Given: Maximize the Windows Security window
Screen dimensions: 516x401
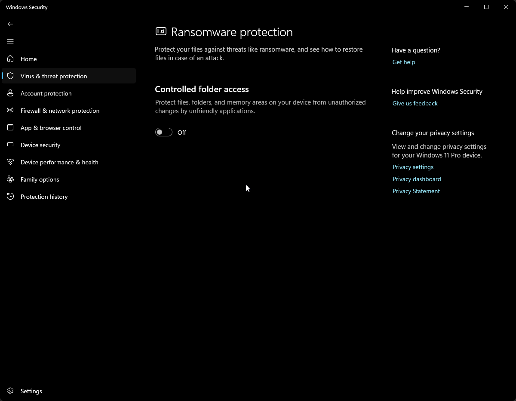Looking at the screenshot, I should point(486,7).
